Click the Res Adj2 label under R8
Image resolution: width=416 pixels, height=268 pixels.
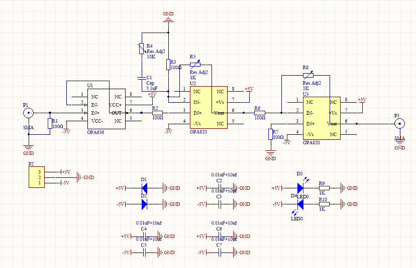[312, 83]
